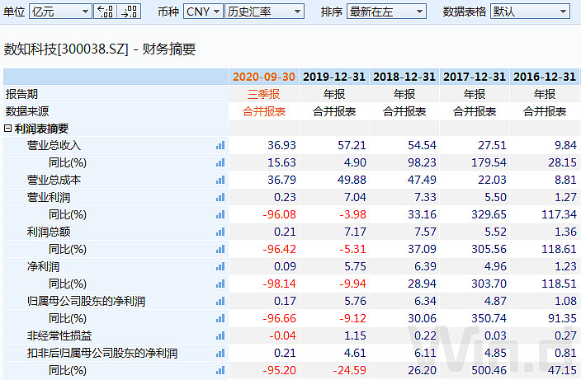
Task: Open chart icon for 营业总成本 row
Action: [220, 180]
